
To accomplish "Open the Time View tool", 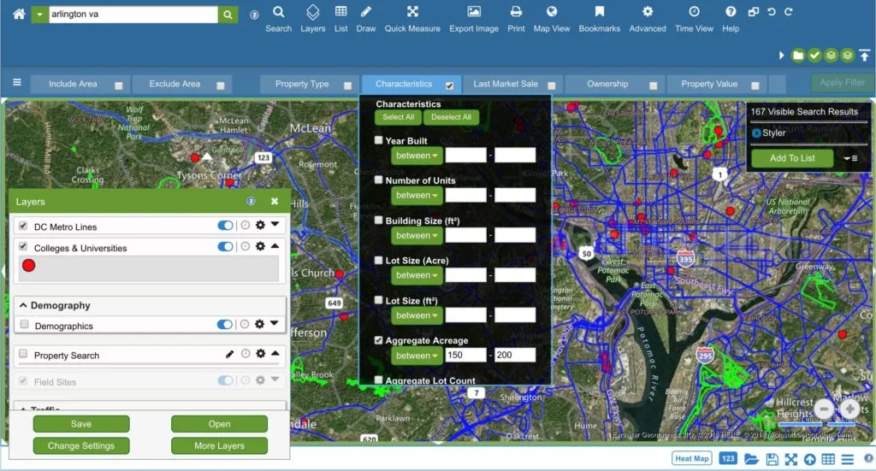I will click(x=694, y=19).
